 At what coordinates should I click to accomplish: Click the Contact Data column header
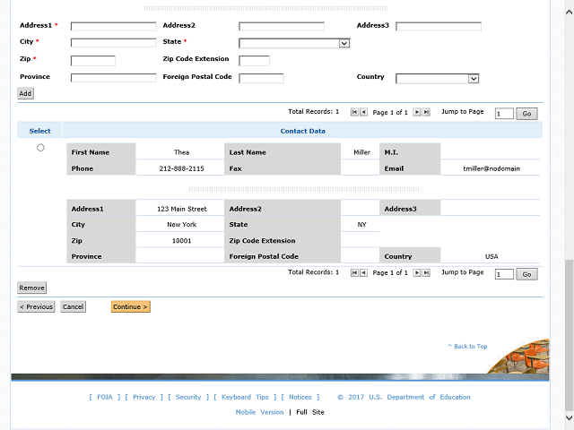303,131
